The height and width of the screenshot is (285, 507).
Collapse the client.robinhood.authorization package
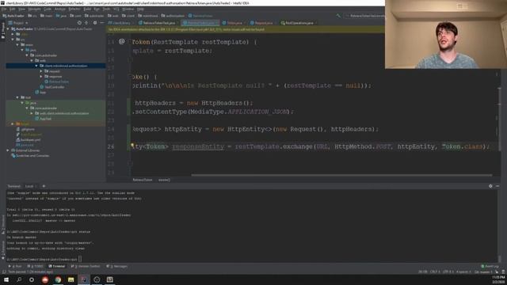point(36,66)
